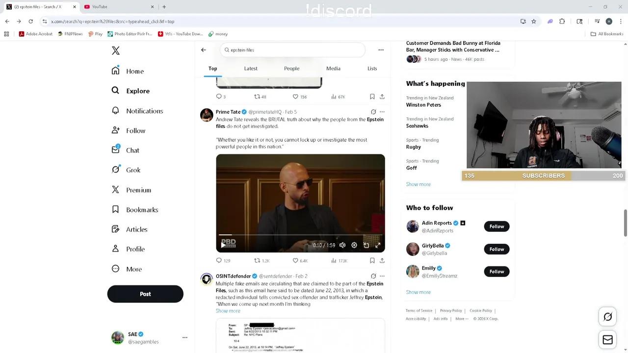This screenshot has height=353, width=628.
Task: Like the post with 156 likes
Action: click(x=299, y=97)
